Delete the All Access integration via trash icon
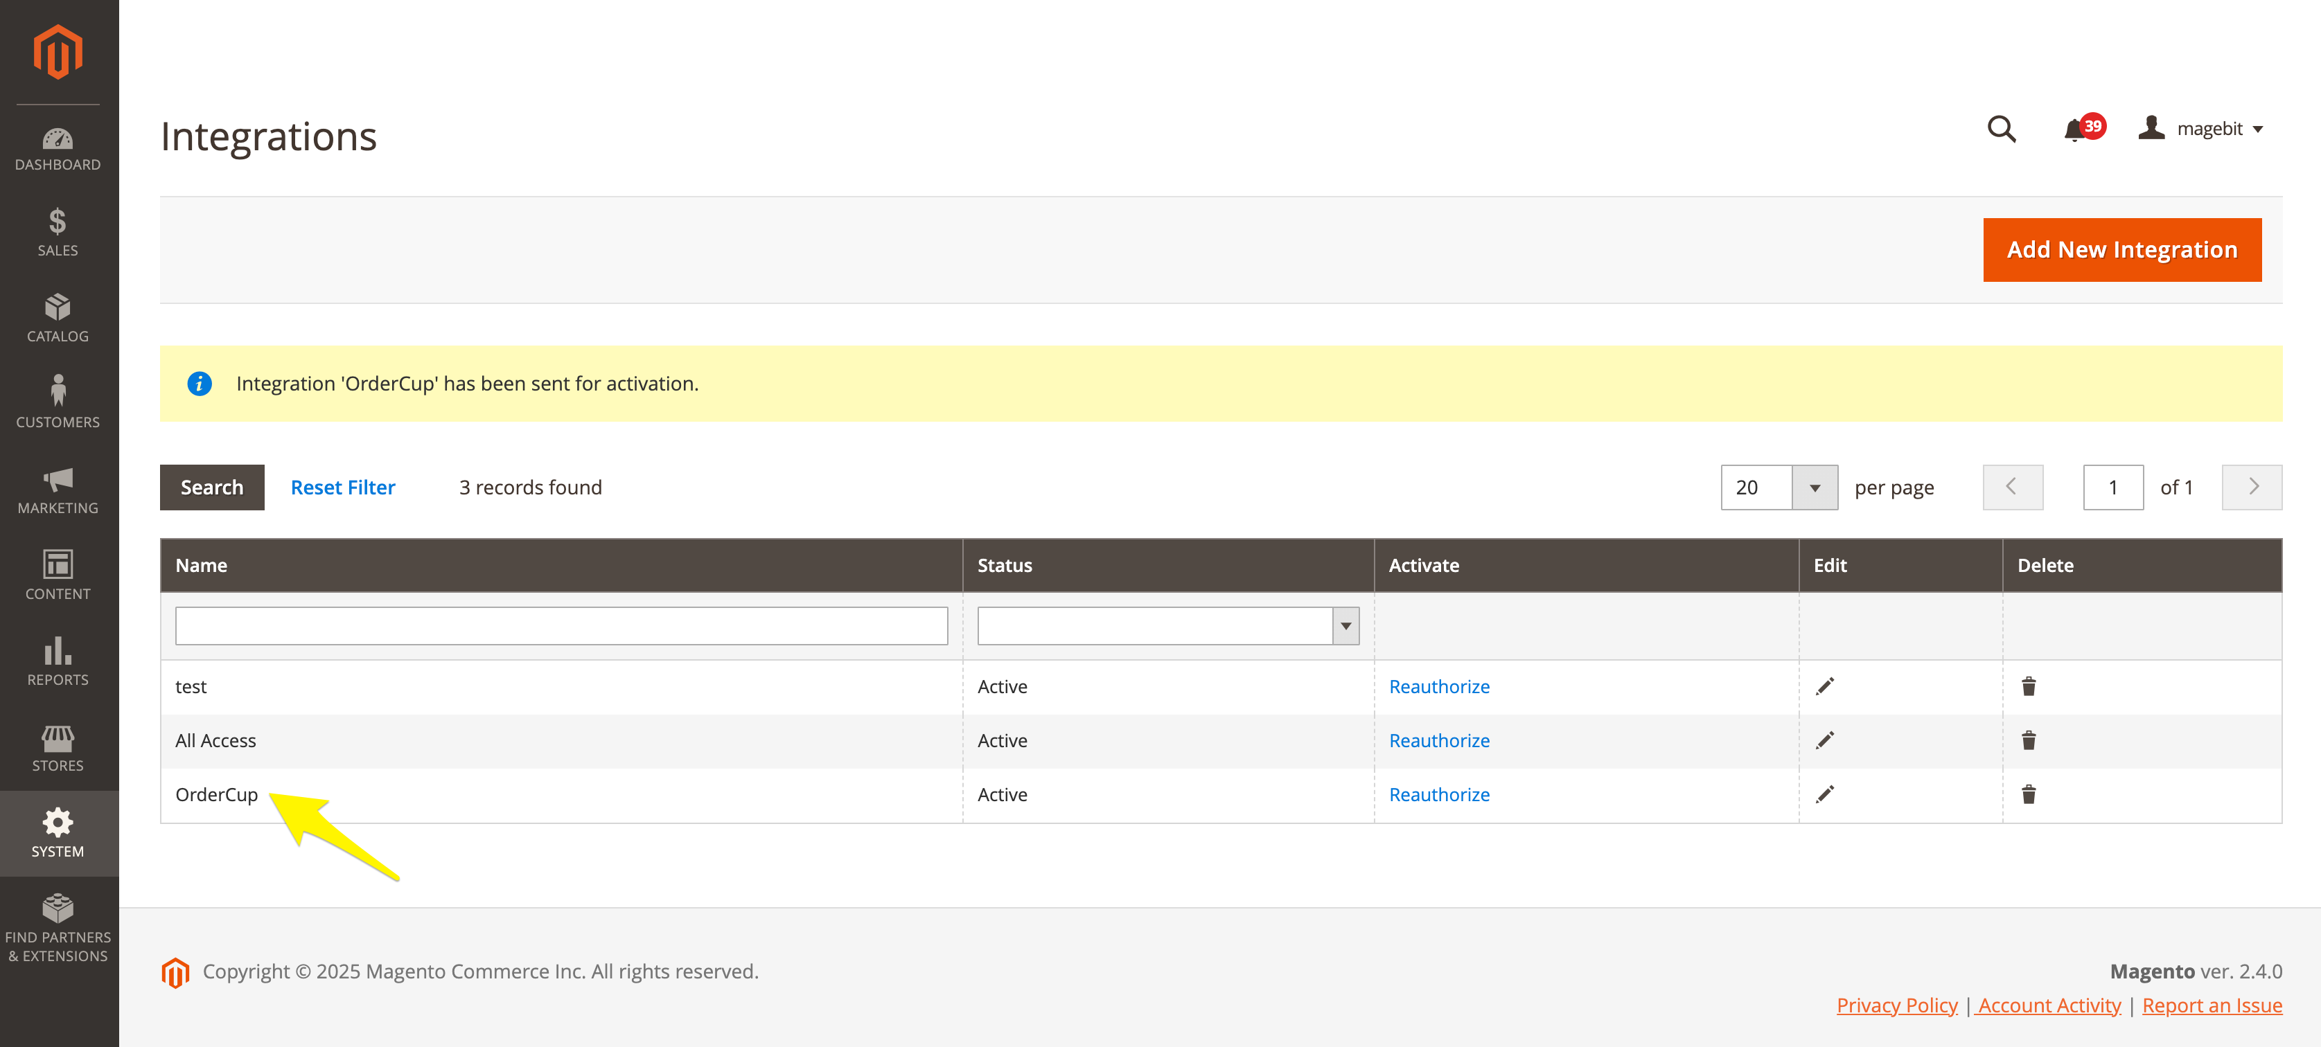The width and height of the screenshot is (2321, 1047). click(2028, 740)
